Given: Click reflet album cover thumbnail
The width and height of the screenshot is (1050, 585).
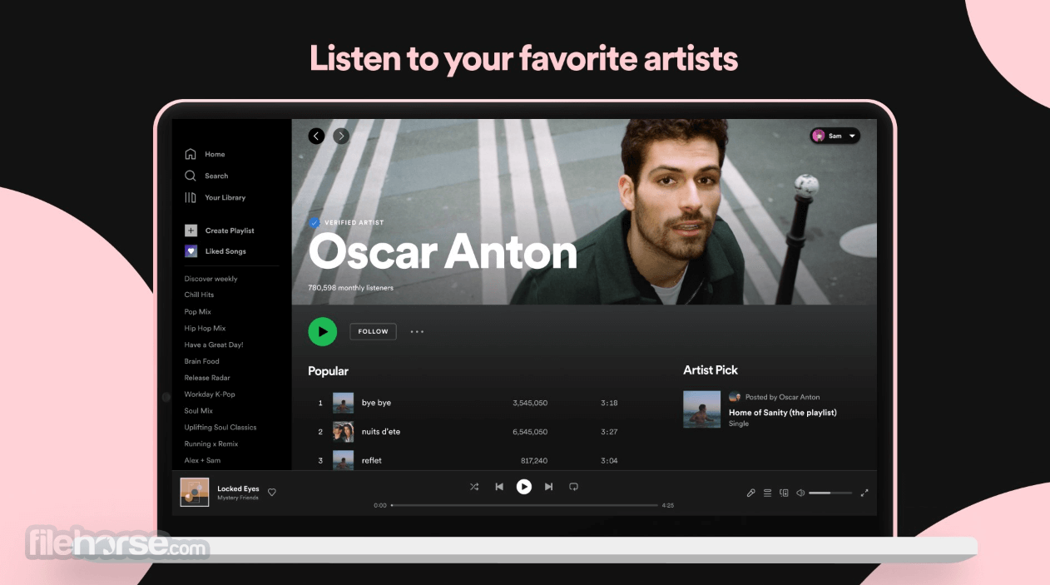Looking at the screenshot, I should (x=343, y=460).
